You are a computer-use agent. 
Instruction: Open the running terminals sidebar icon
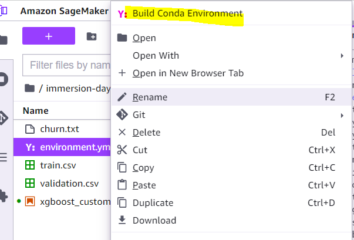3,79
